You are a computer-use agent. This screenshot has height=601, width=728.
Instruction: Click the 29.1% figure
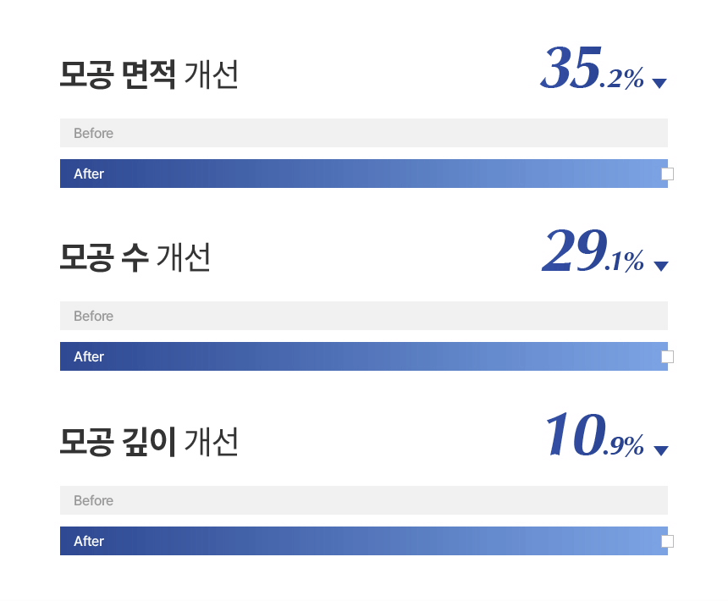click(x=593, y=251)
